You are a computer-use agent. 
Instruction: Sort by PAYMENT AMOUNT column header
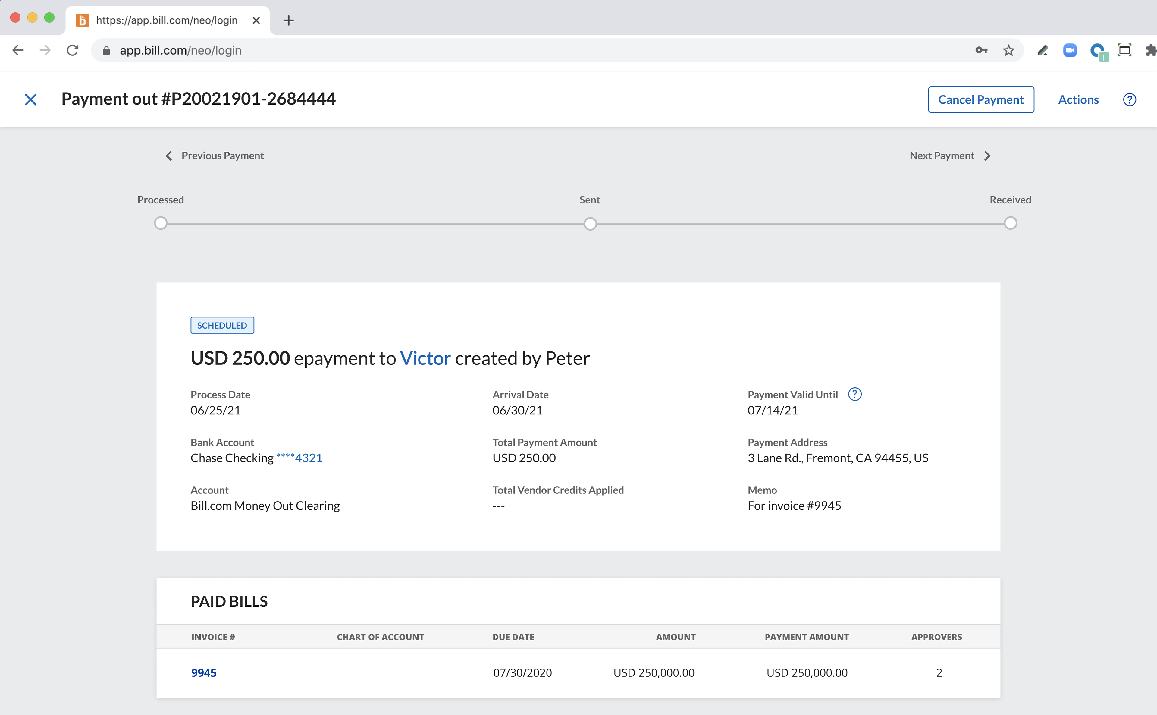coord(807,637)
